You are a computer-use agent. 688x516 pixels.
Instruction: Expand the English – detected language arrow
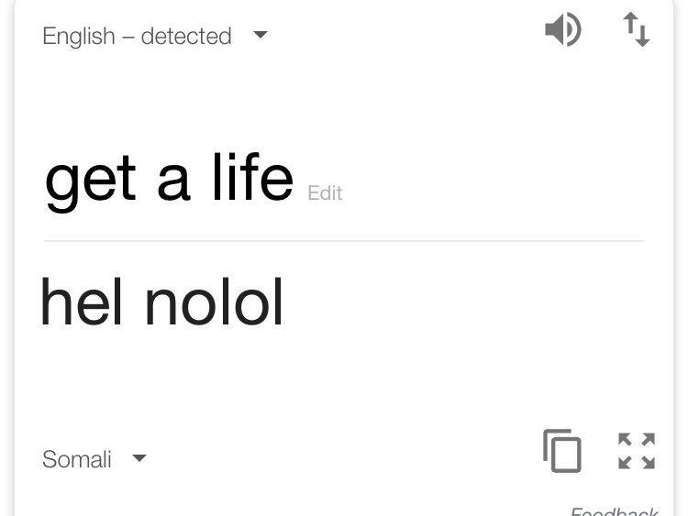coord(261,36)
